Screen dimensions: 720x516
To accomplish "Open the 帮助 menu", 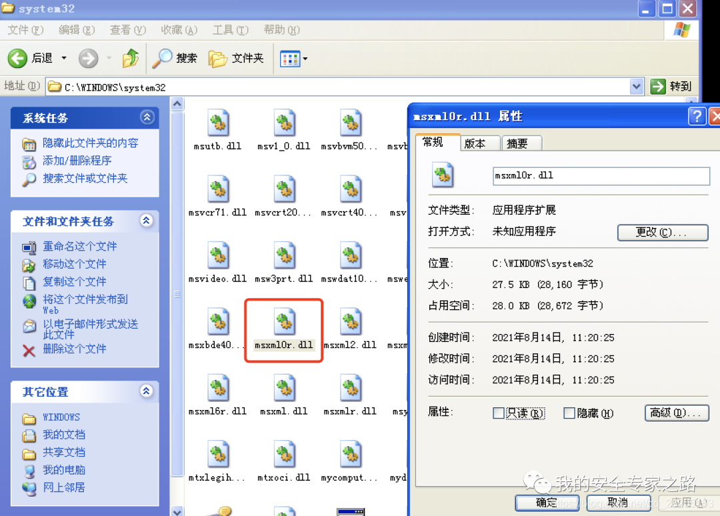I will point(281,30).
